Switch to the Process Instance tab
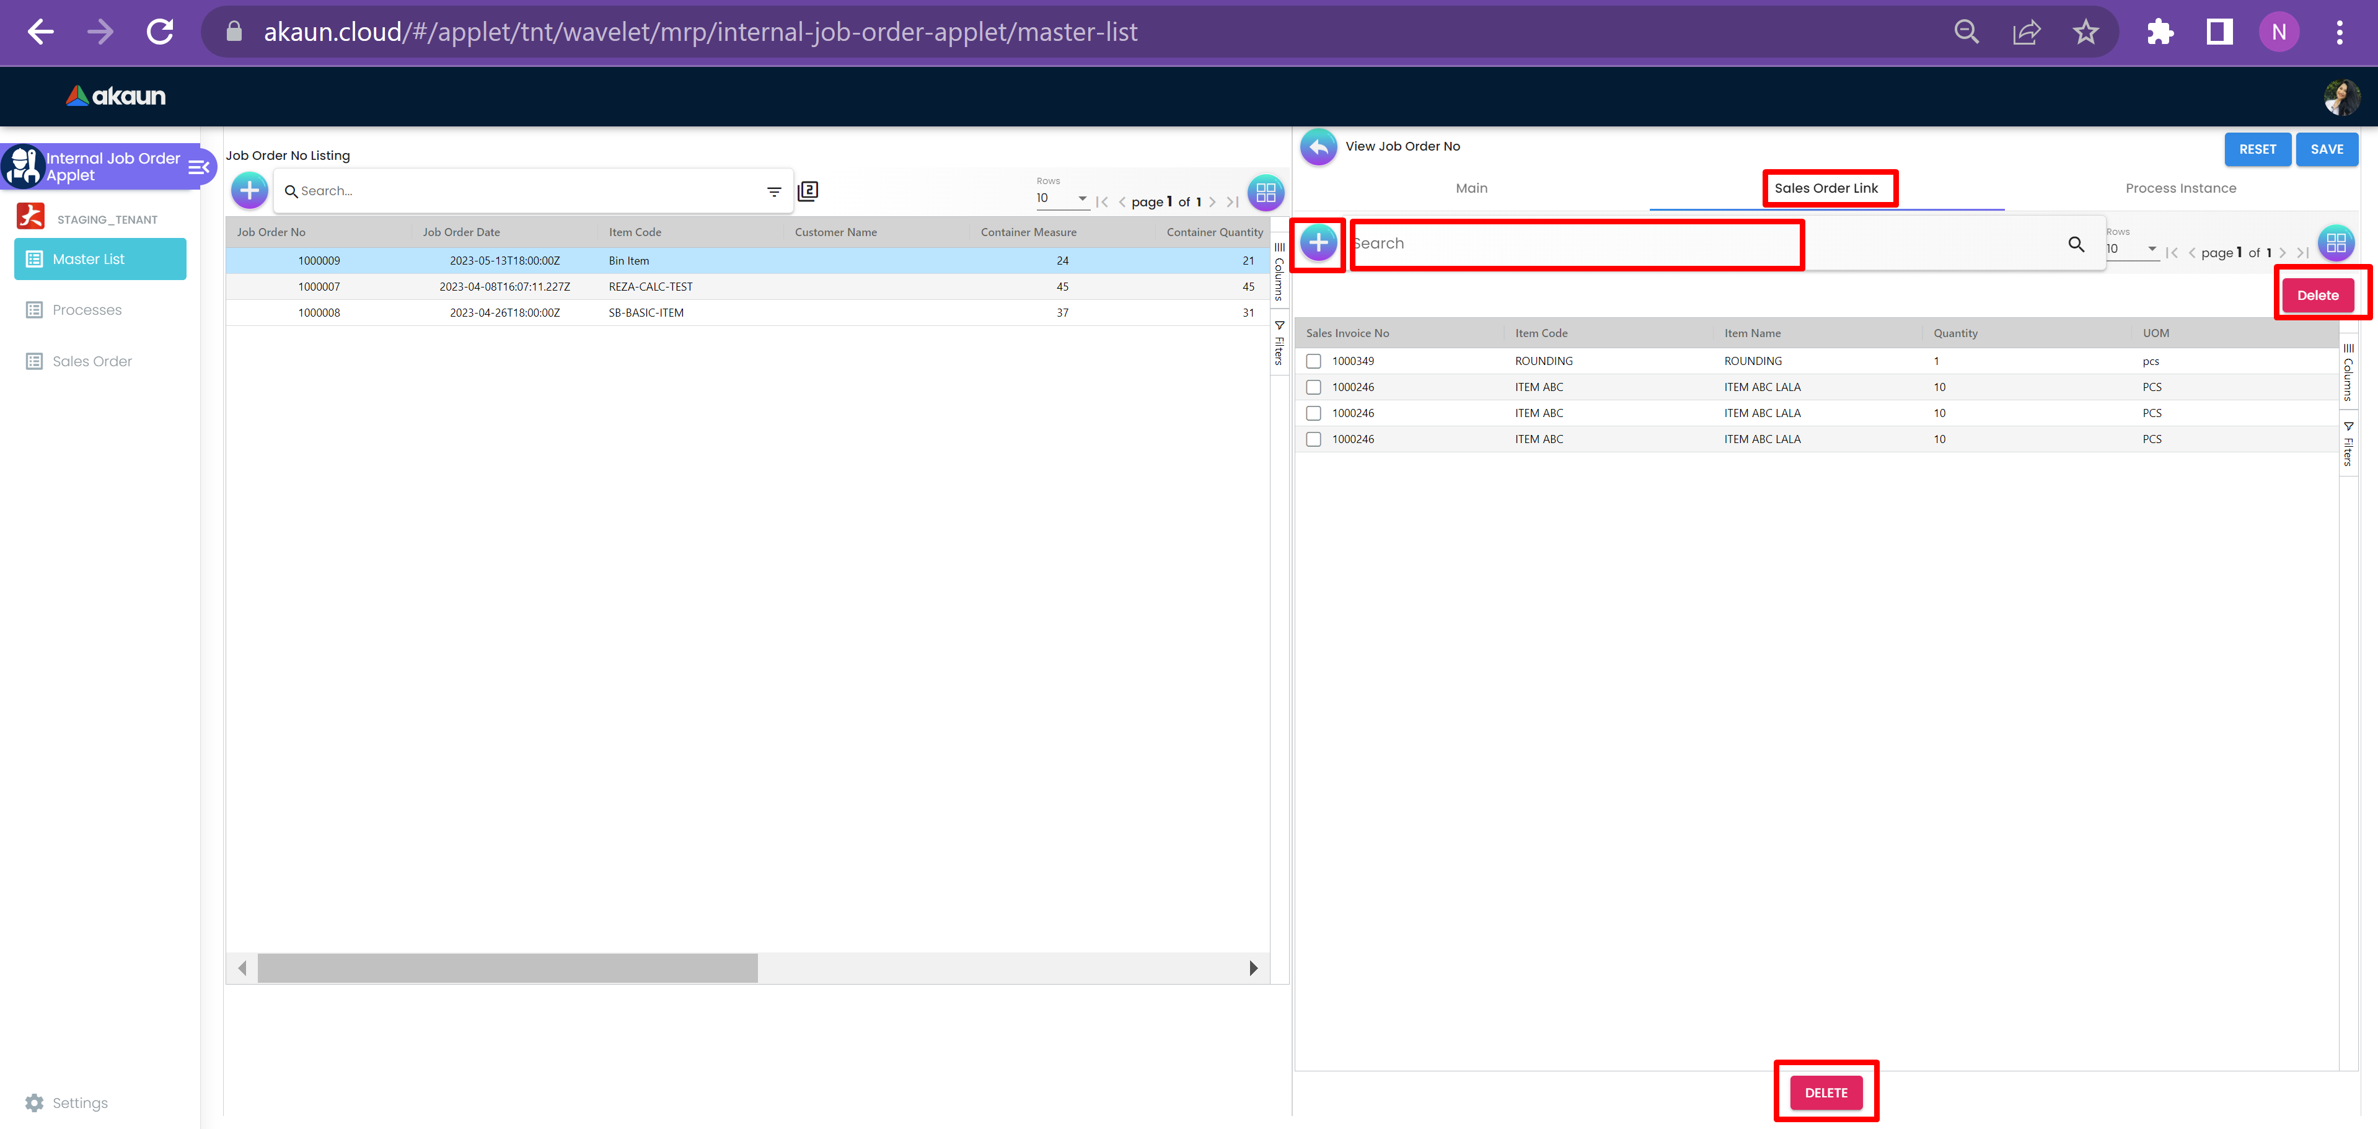This screenshot has height=1129, width=2378. click(x=2180, y=188)
